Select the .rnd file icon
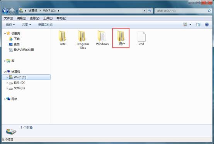Image resolution: width=214 pixels, height=144 pixels. [x=141, y=37]
